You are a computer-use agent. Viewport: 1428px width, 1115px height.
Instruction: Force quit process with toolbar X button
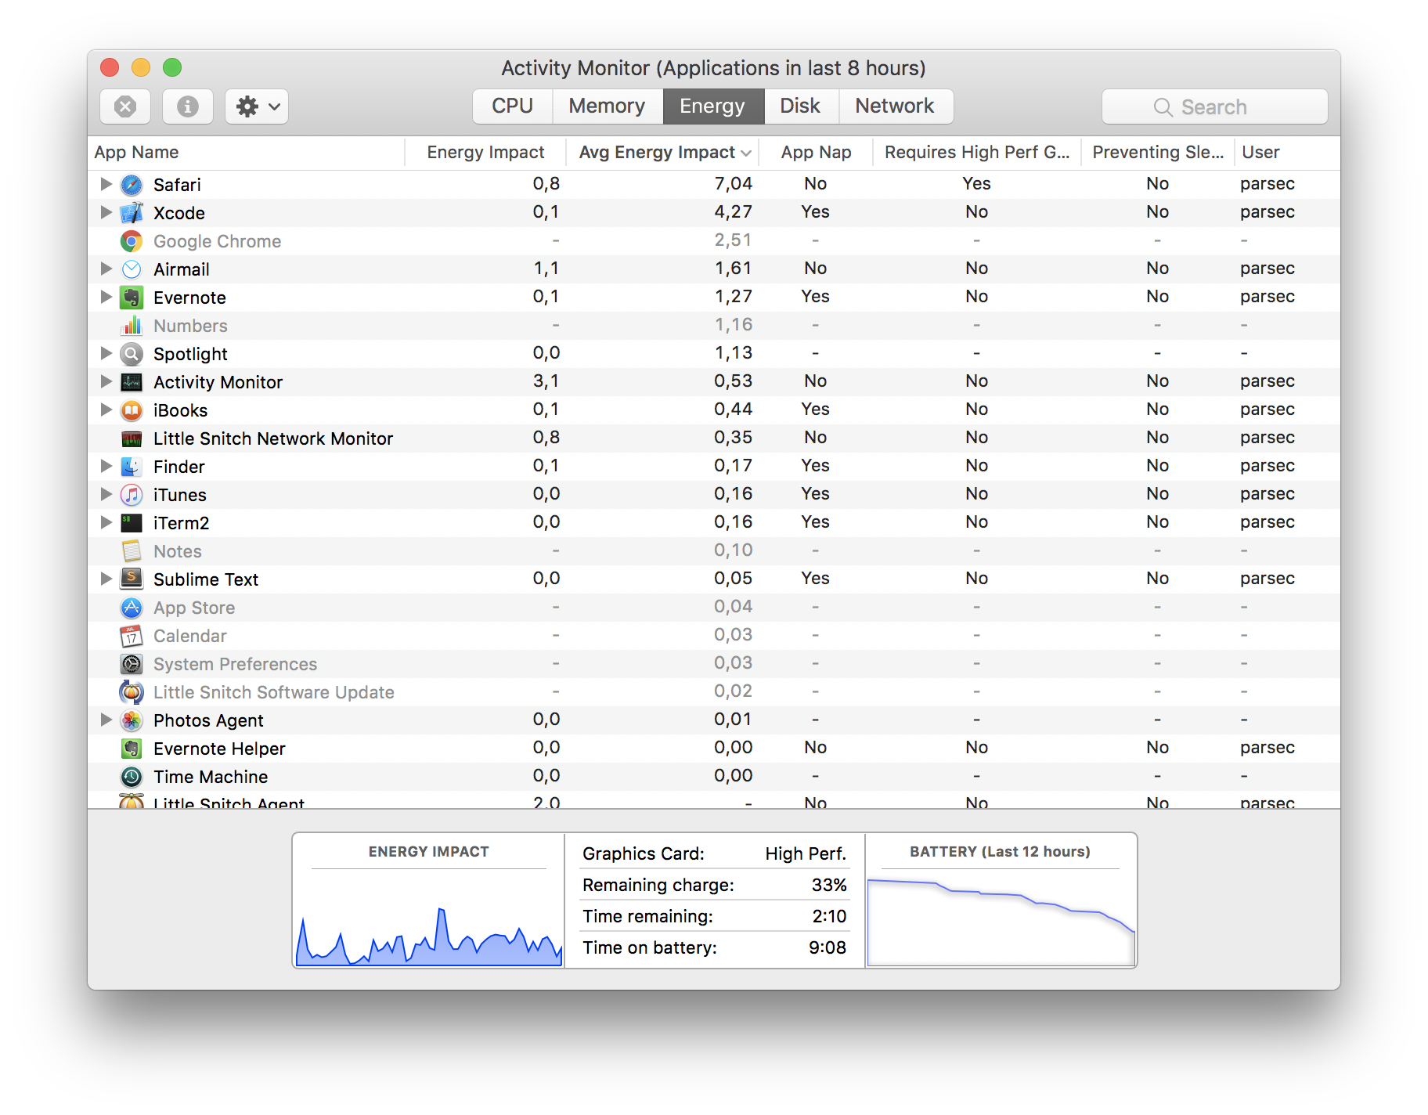coord(125,106)
